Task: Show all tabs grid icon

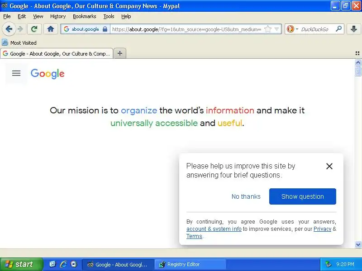Action: 357,53
